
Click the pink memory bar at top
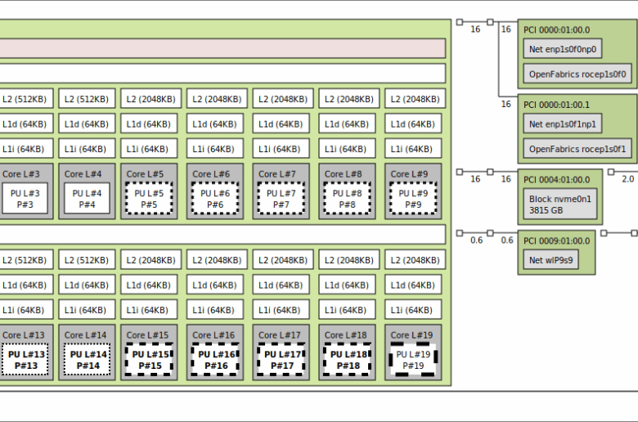point(222,48)
